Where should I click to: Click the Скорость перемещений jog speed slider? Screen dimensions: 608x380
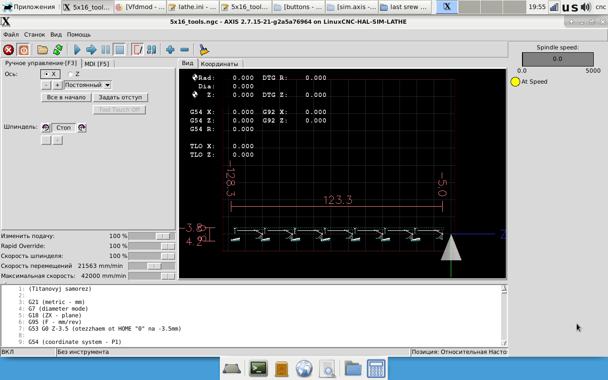click(153, 266)
